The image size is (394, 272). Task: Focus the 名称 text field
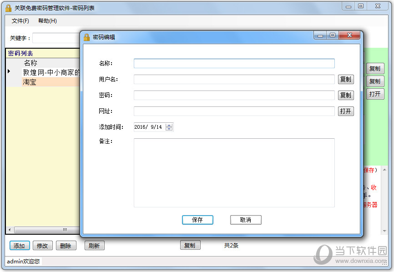click(234, 64)
